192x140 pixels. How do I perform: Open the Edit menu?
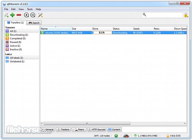13,9
